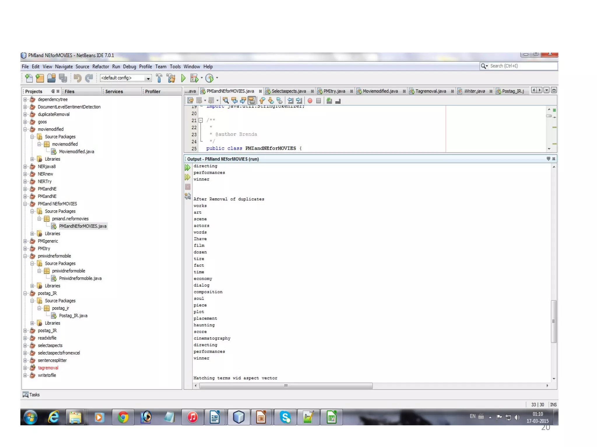
Task: Click the Clean and Build broom icon
Action: point(171,78)
